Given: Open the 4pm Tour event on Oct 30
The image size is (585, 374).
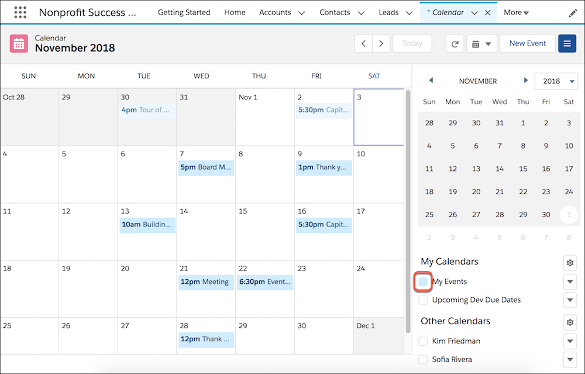Looking at the screenshot, I should click(147, 110).
